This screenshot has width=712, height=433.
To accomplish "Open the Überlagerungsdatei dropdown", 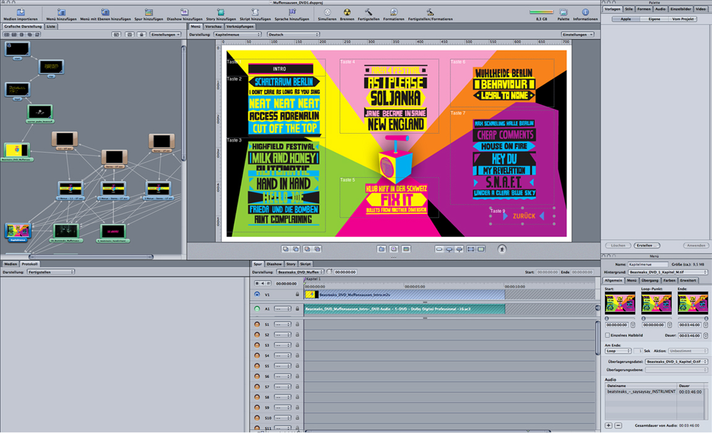I will pyautogui.click(x=676, y=362).
